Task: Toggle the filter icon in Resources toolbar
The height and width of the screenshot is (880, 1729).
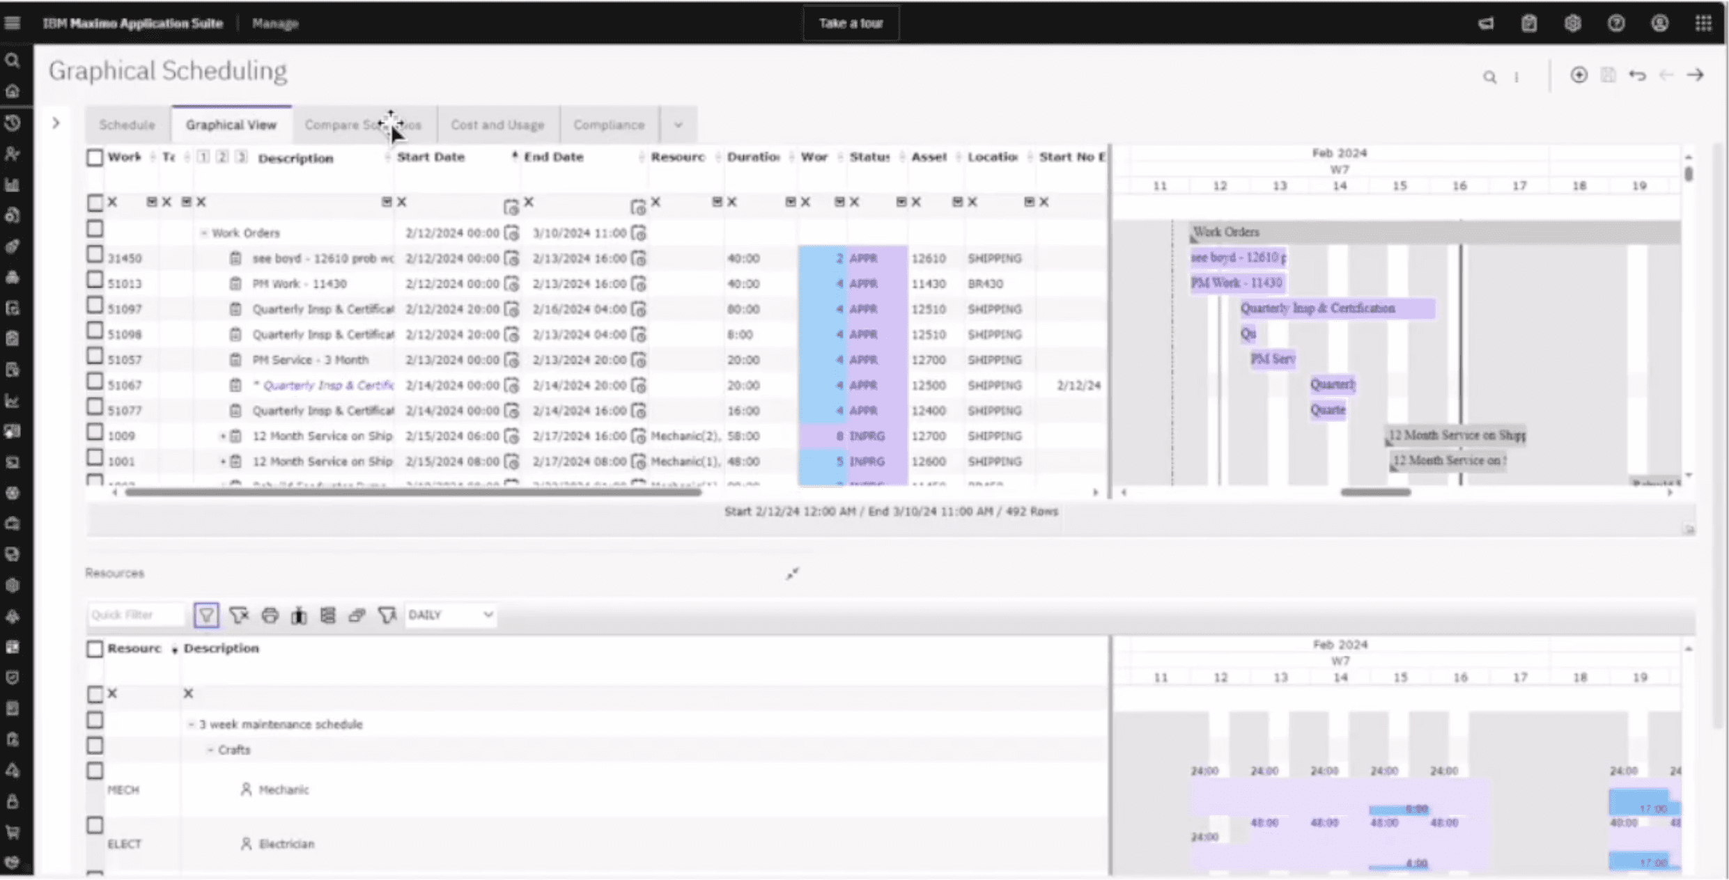Action: (x=206, y=615)
